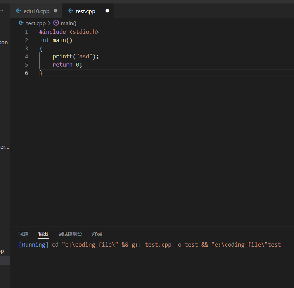Close edu10.cpp using its close icon
294x288 pixels.
(56, 11)
